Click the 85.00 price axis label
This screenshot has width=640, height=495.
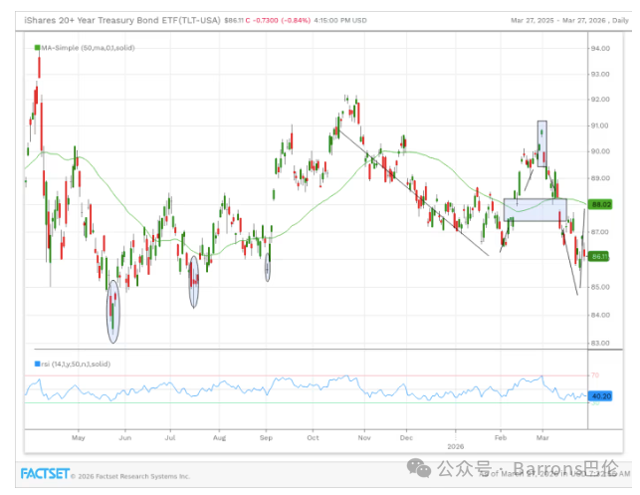click(600, 287)
